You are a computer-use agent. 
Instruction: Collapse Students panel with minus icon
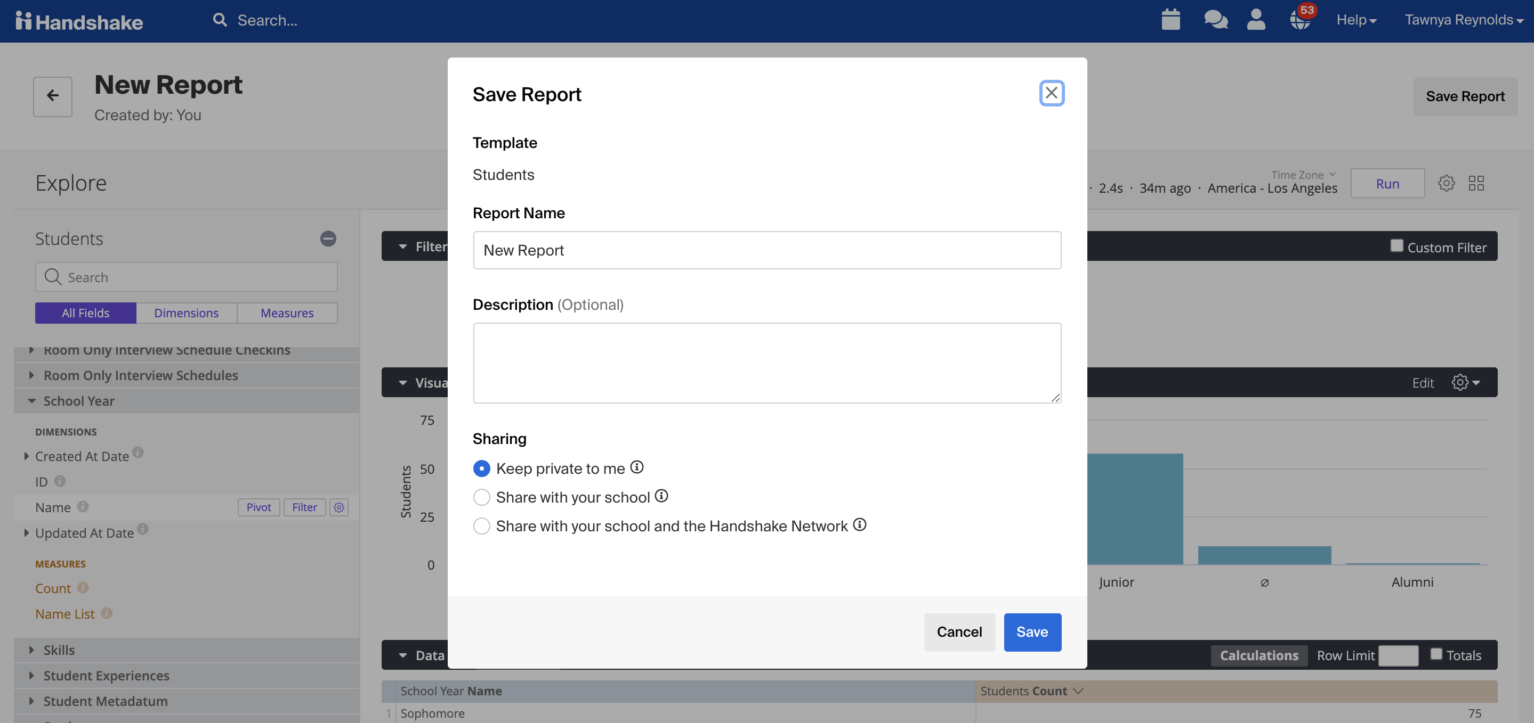pyautogui.click(x=328, y=239)
